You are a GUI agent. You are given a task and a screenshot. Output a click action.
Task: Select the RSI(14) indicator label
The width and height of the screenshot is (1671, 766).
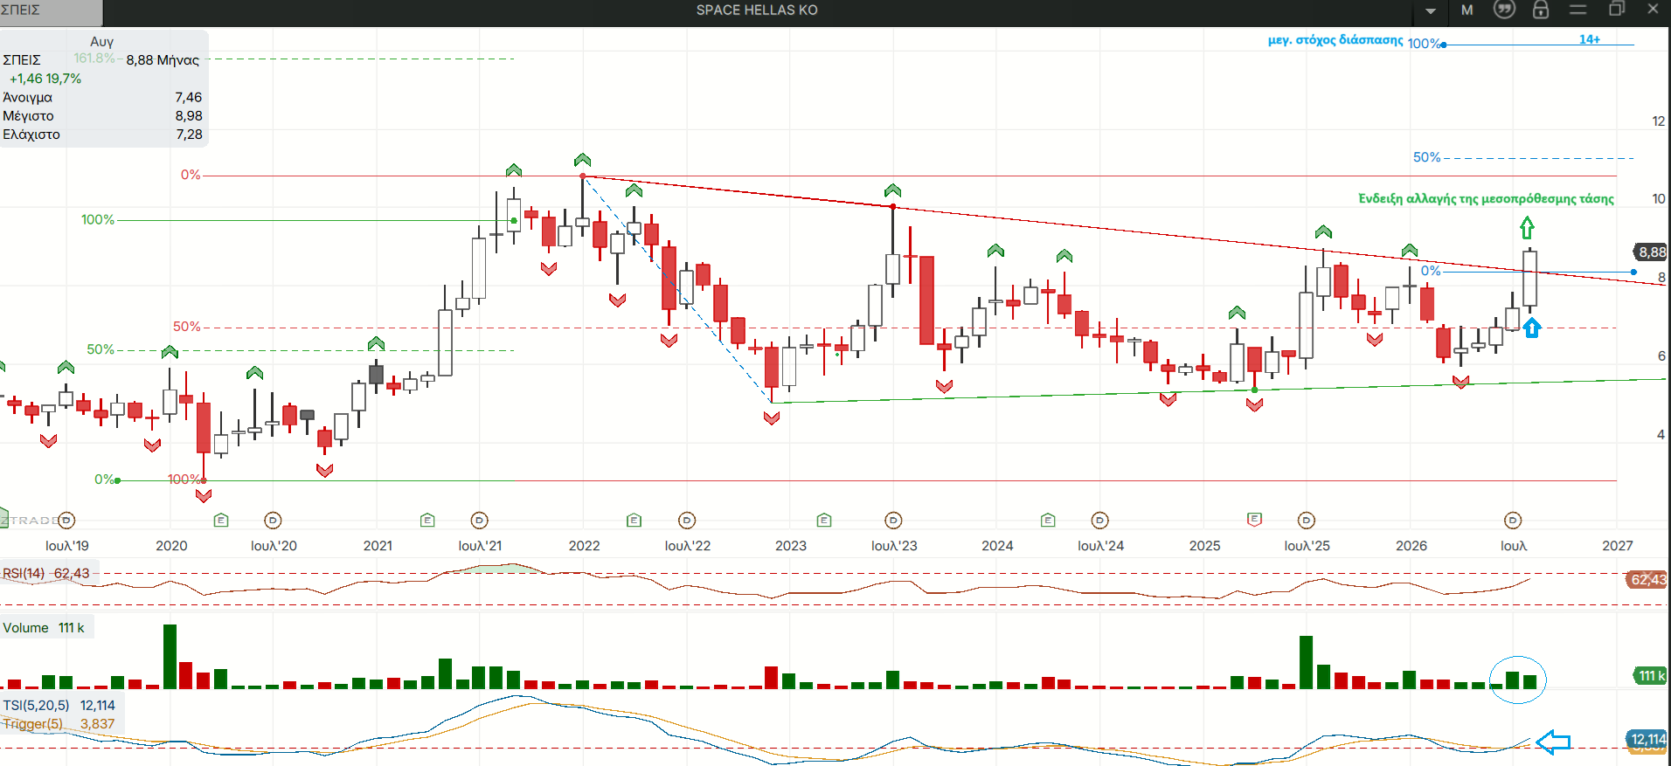[x=24, y=574]
